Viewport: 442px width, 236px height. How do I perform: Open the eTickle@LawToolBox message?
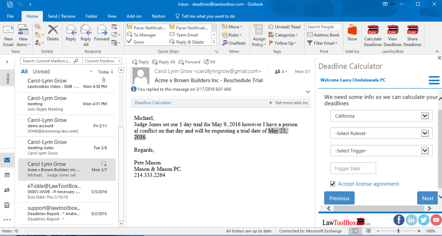click(x=67, y=191)
